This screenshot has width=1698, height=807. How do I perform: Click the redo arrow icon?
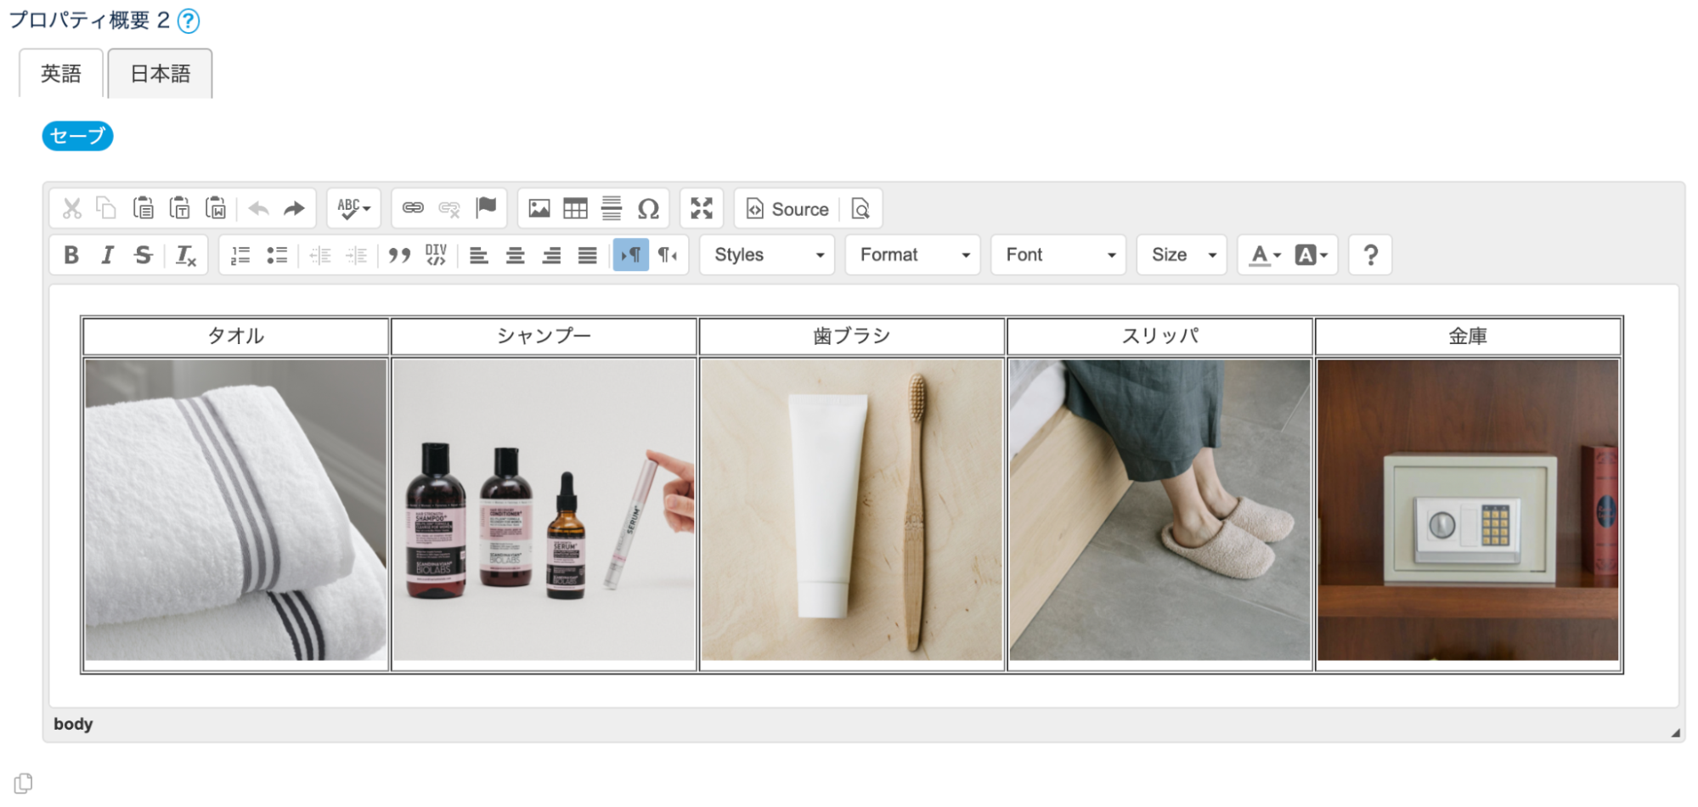click(x=294, y=208)
